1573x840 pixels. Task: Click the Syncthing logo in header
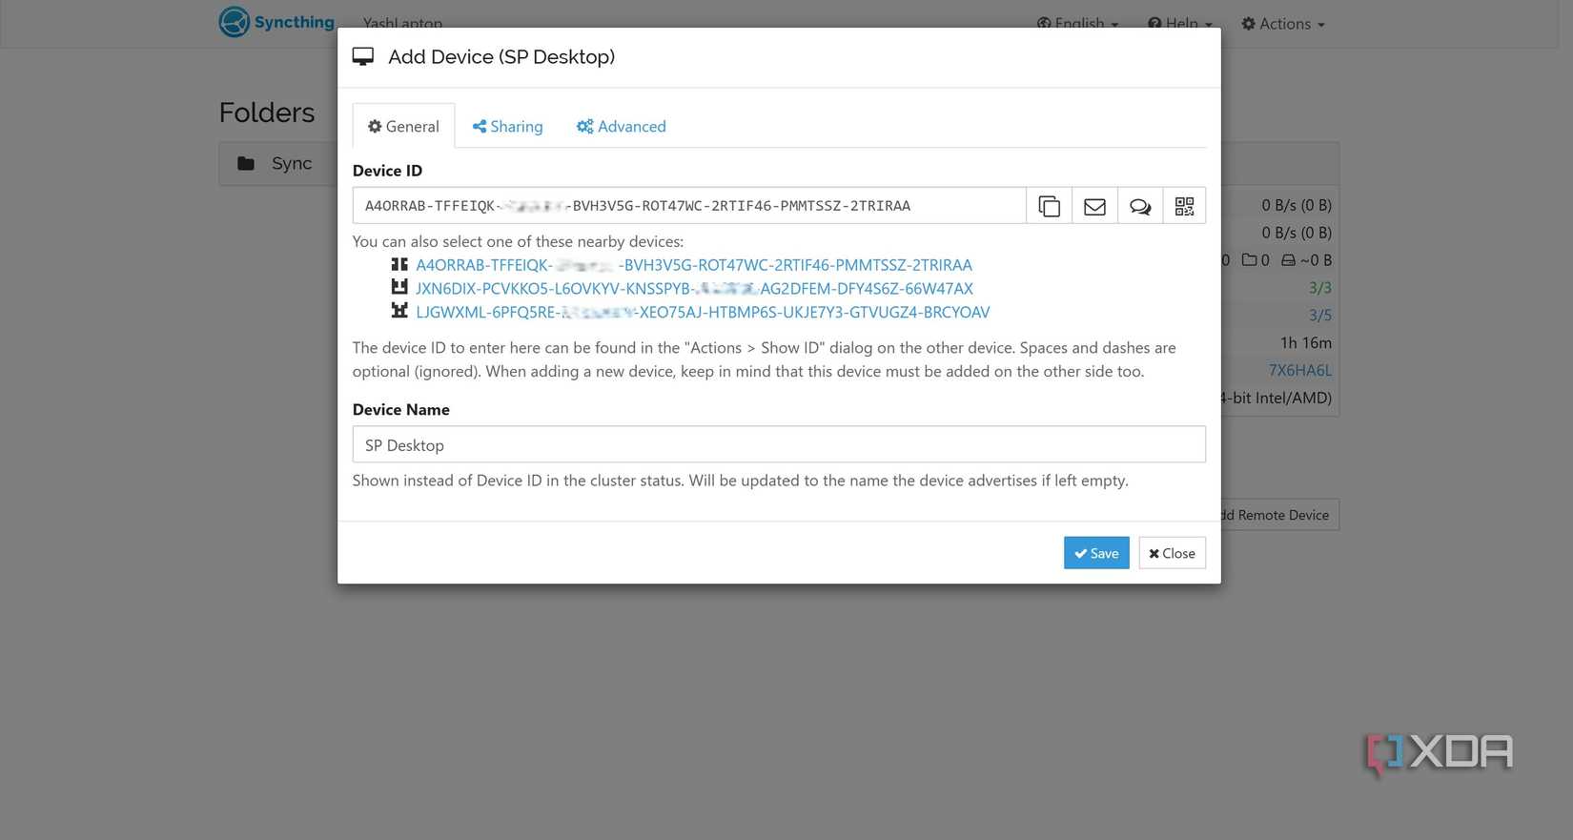[276, 22]
